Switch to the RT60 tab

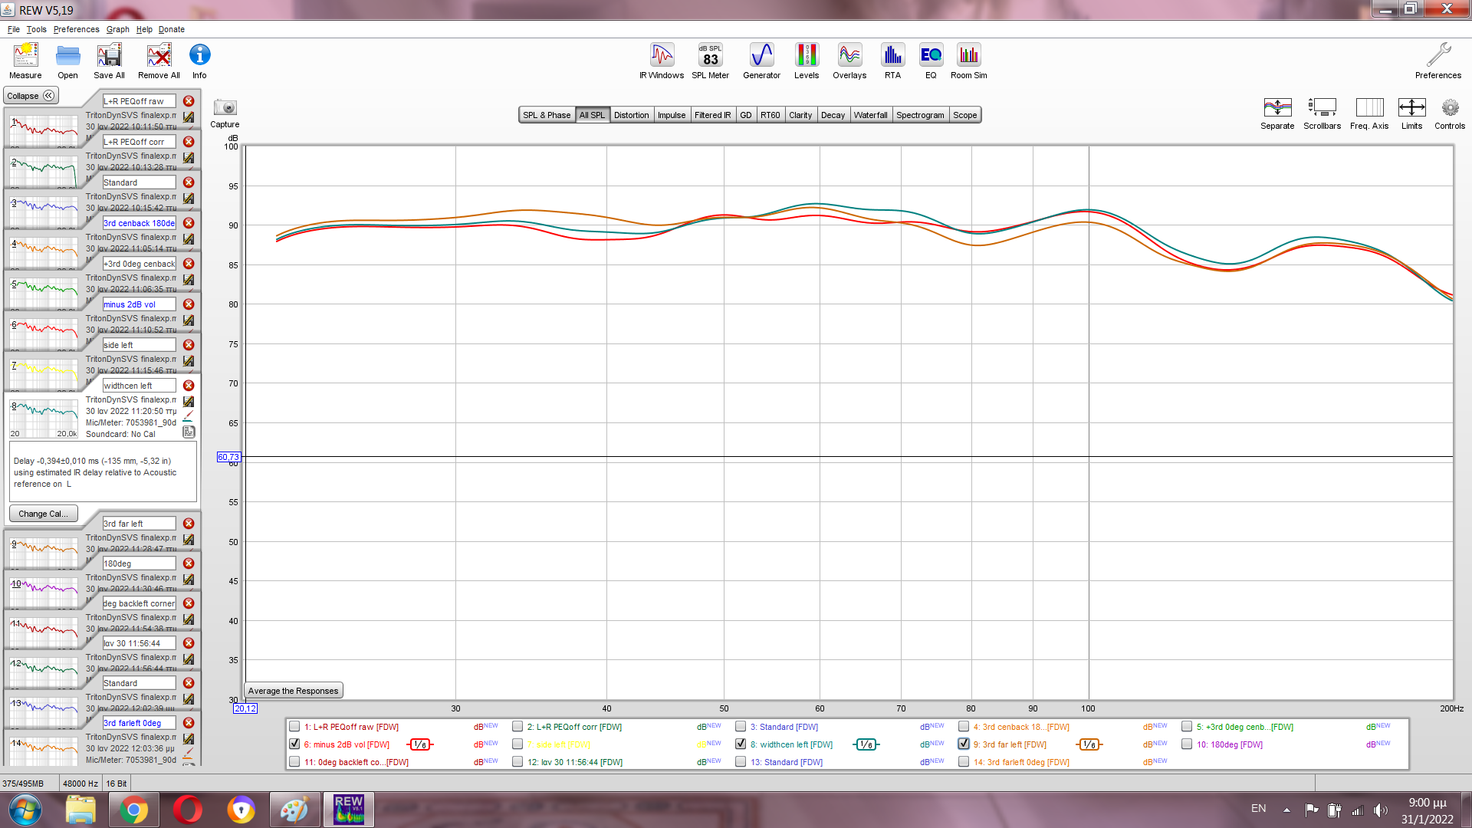pyautogui.click(x=770, y=115)
